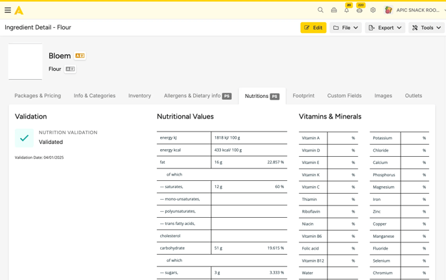Open search with magnifier icon
Viewport: 446px width, 280px height.
[x=320, y=10]
